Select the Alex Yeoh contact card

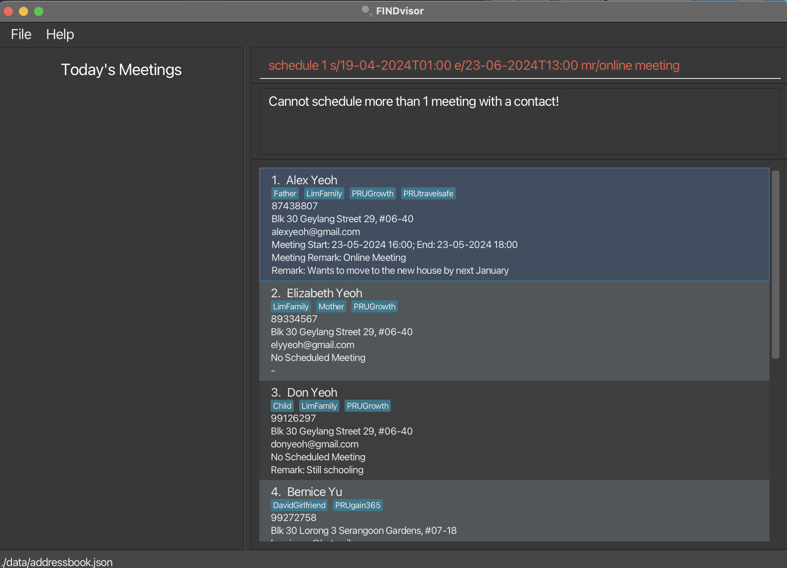click(514, 224)
